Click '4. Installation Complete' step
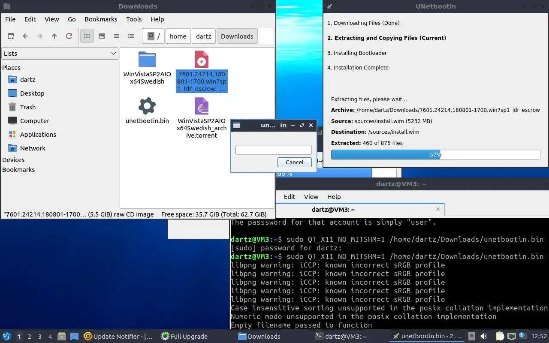Viewport: 549px width, 343px height. (x=358, y=68)
